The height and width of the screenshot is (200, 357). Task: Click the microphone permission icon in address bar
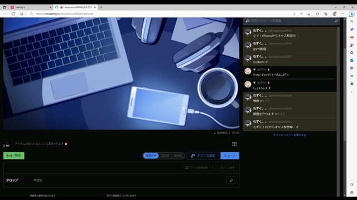pyautogui.click(x=294, y=14)
